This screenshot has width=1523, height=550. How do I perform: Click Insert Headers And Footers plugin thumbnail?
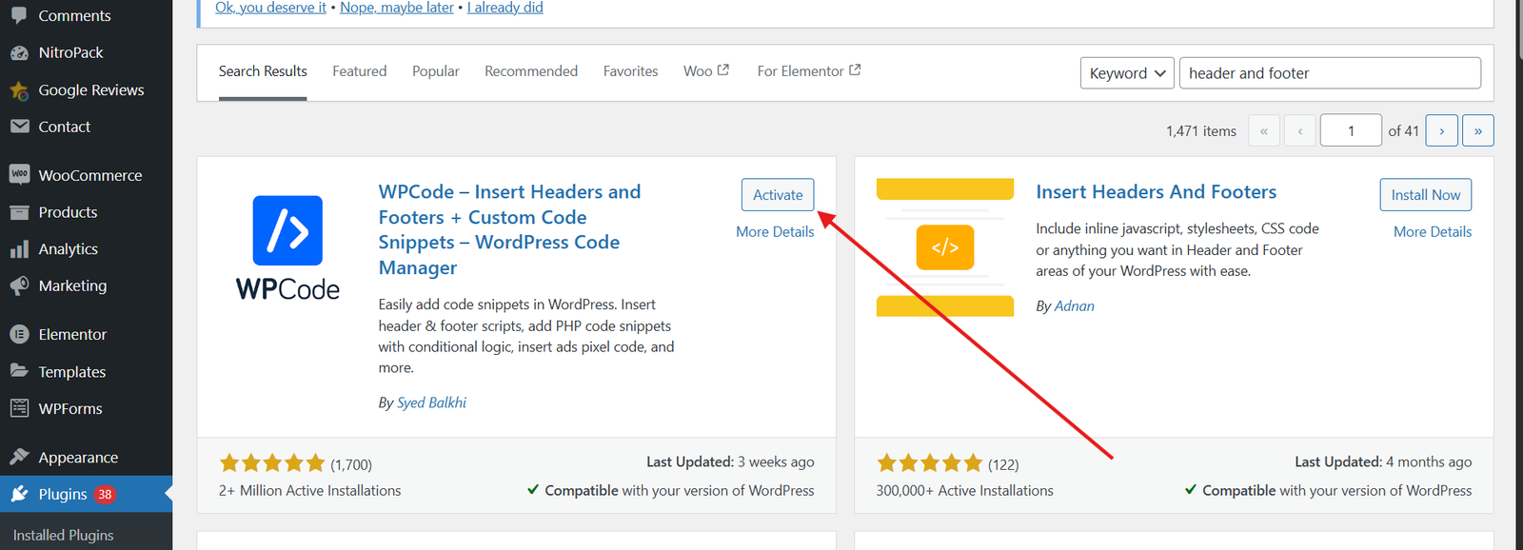point(945,246)
